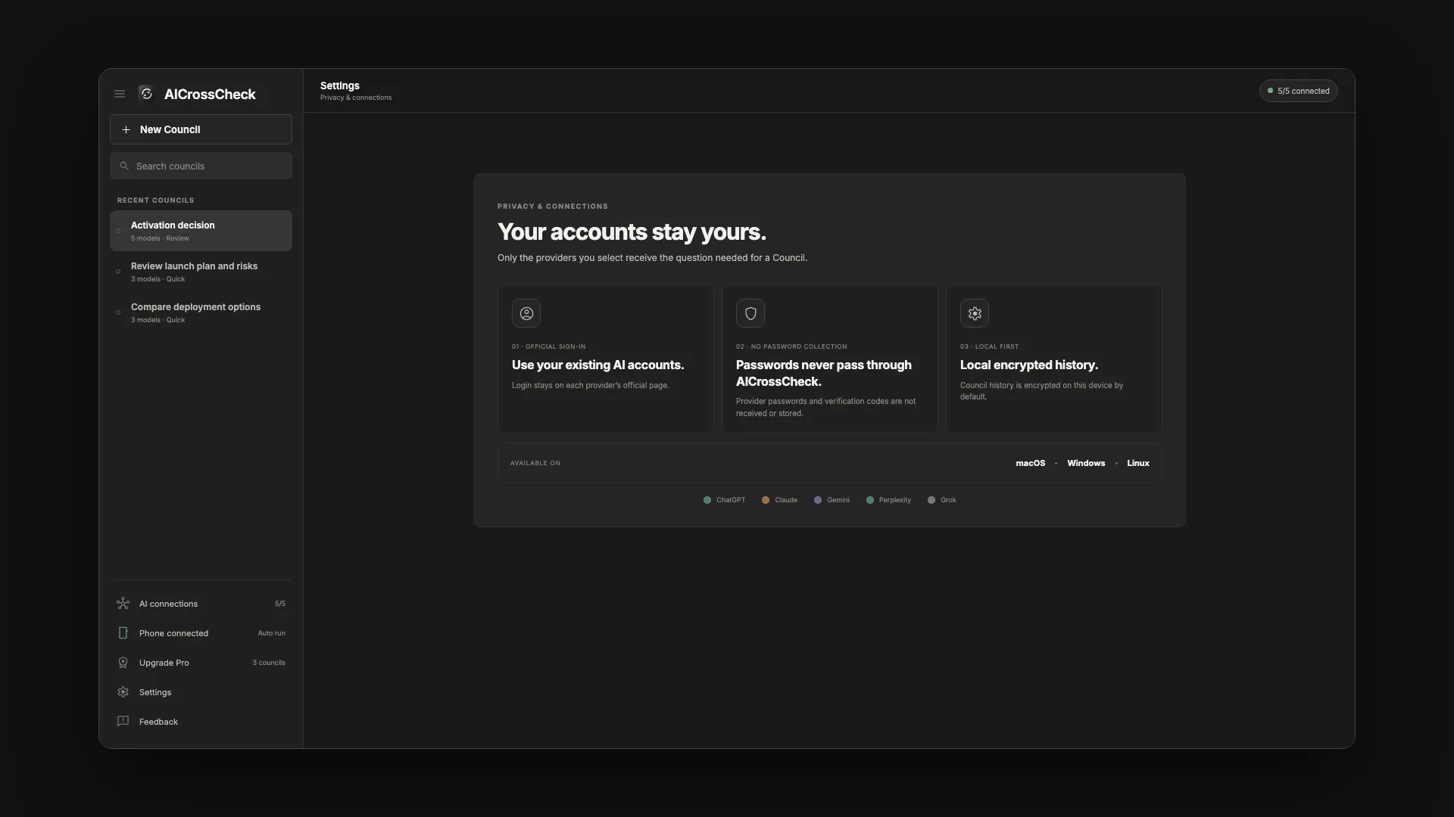Click the gray Grok provider dot
Screen dimensions: 1454x817
tap(931, 500)
